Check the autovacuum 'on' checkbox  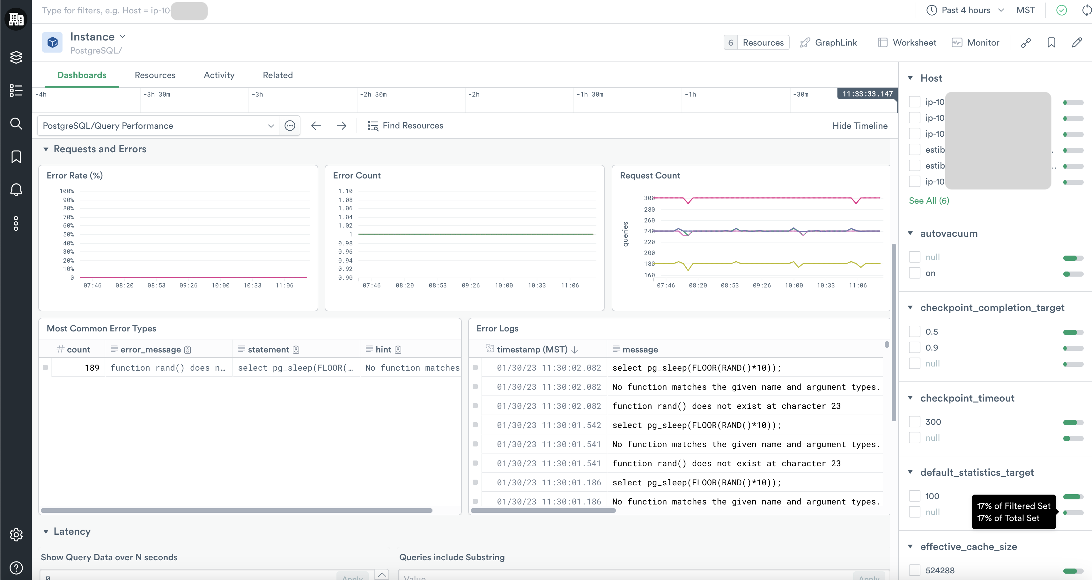pyautogui.click(x=915, y=273)
